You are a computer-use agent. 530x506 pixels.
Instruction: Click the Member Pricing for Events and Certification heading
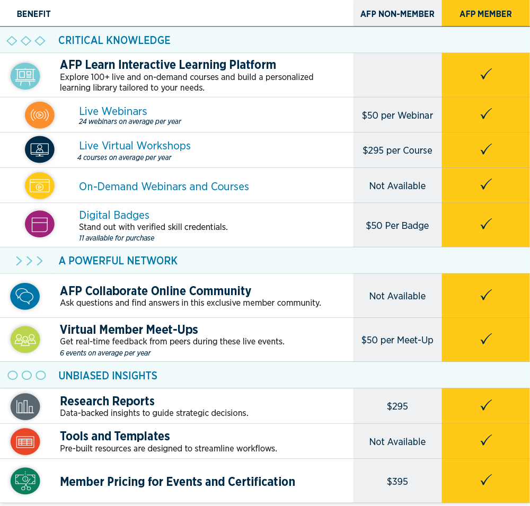point(178,482)
